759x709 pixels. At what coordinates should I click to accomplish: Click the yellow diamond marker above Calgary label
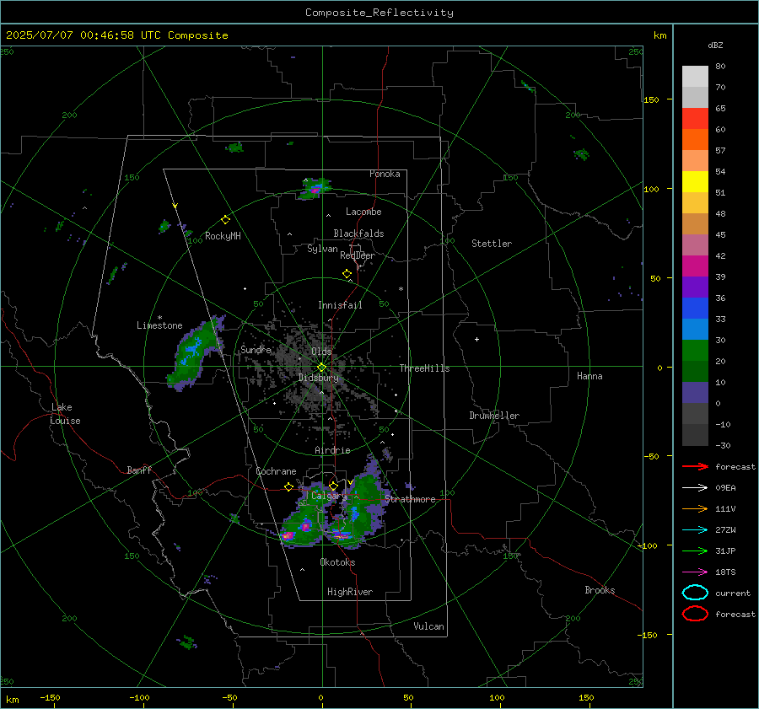pos(333,486)
